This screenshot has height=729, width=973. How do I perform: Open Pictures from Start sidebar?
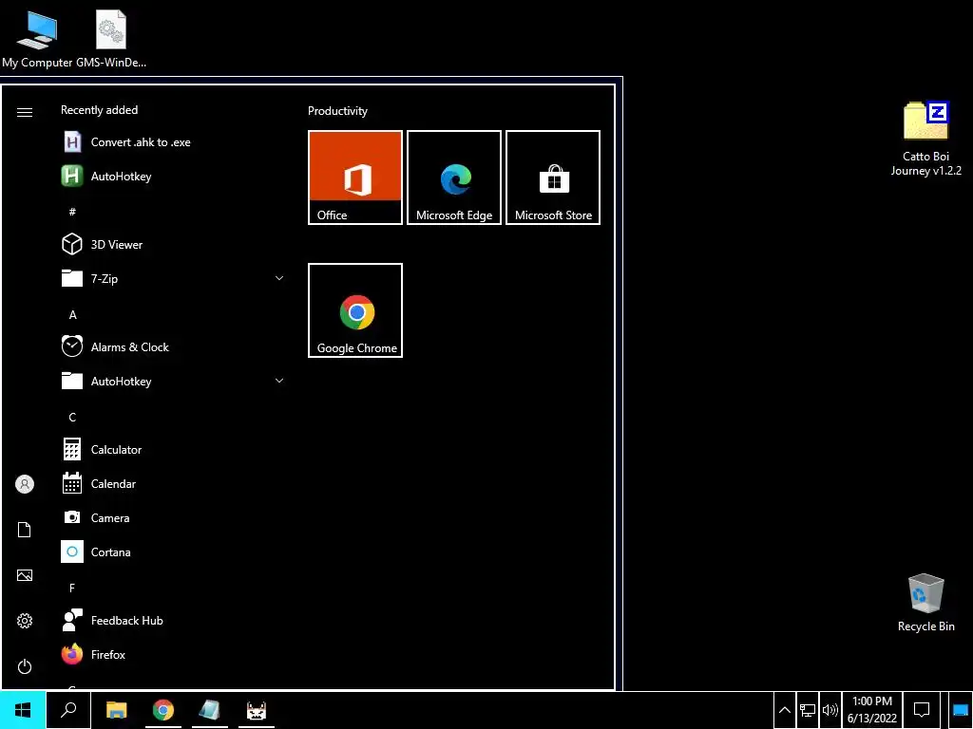click(x=25, y=575)
